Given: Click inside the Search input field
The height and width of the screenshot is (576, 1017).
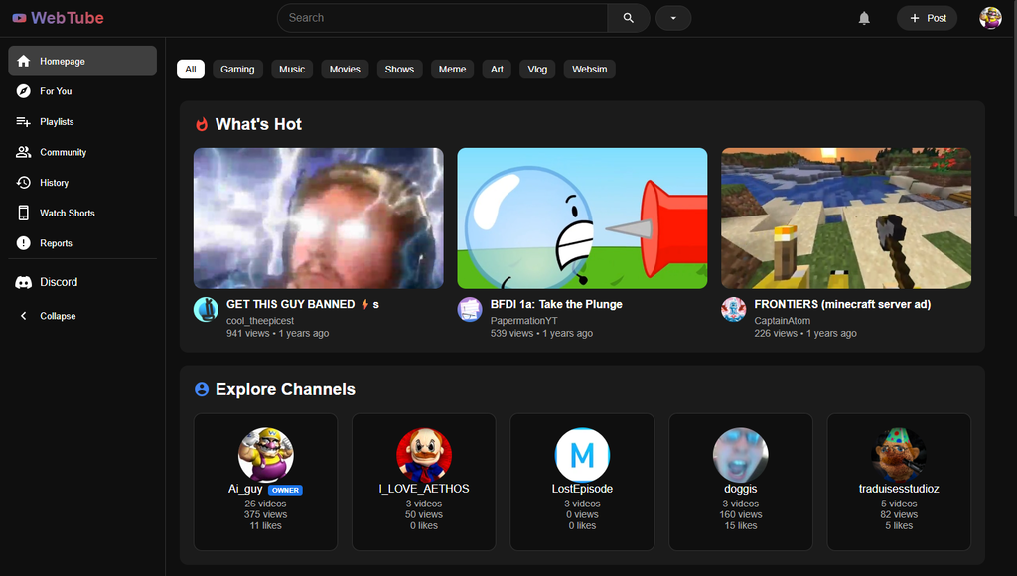Looking at the screenshot, I should pyautogui.click(x=442, y=18).
